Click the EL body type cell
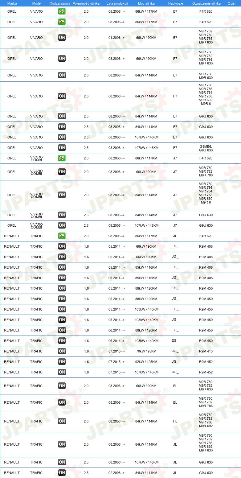Viewport: 241px width, 478px height. (x=175, y=402)
